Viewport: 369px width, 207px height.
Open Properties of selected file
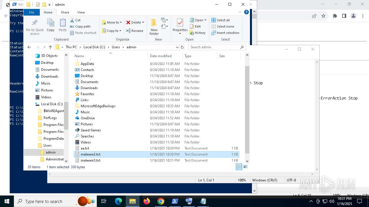(180, 26)
